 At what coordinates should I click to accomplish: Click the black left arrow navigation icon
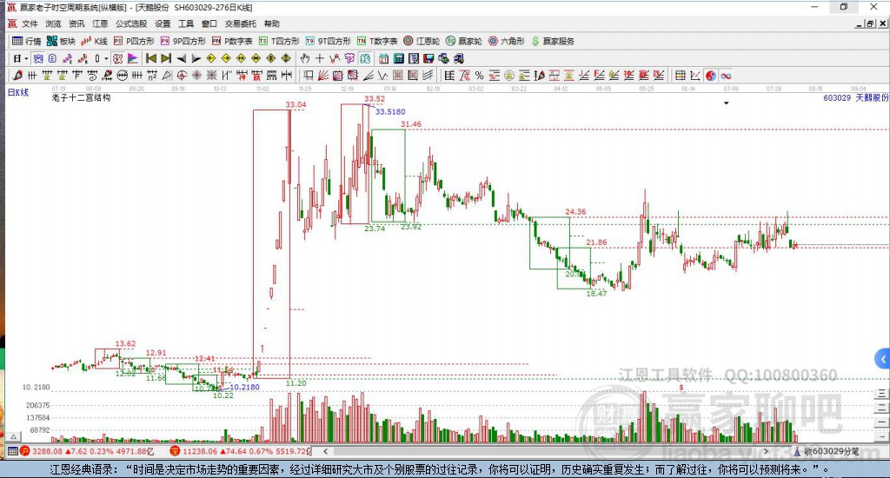(x=182, y=58)
